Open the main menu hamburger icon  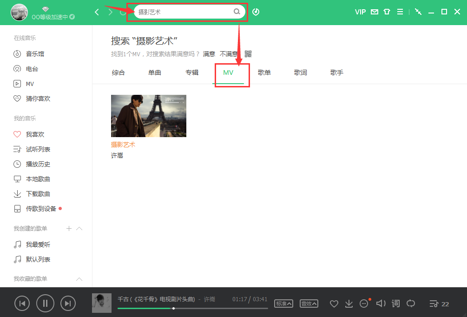click(400, 12)
